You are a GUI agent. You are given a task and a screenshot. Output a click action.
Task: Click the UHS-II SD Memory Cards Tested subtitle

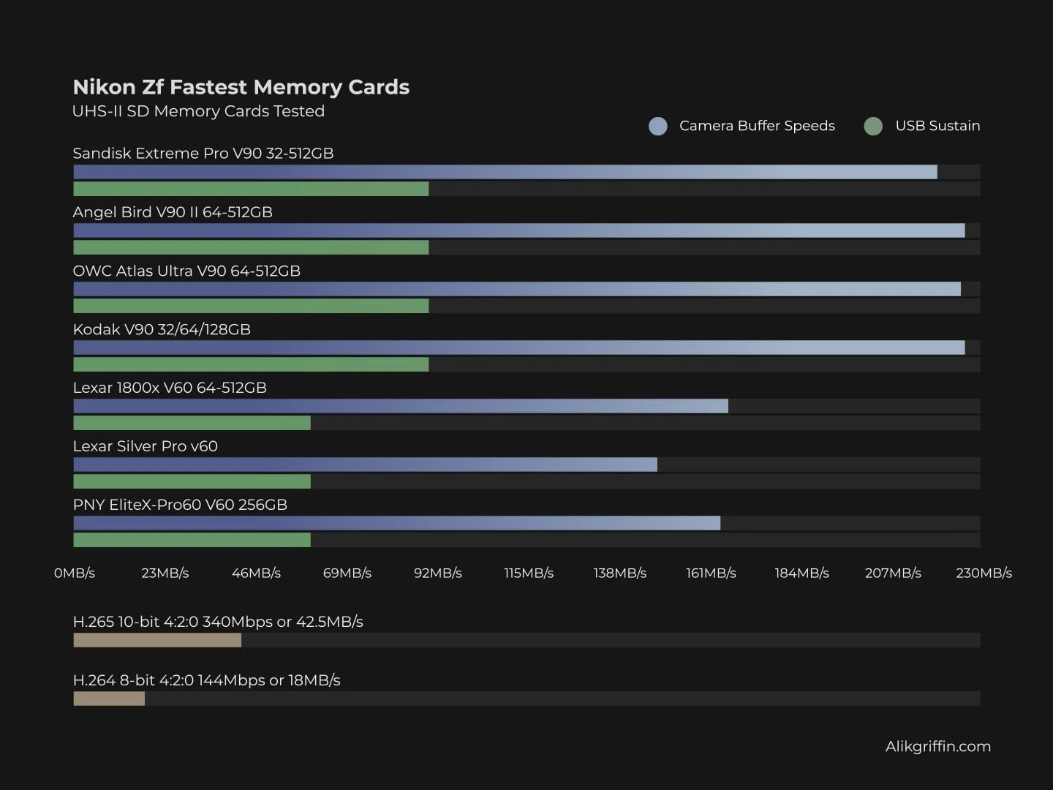point(198,111)
